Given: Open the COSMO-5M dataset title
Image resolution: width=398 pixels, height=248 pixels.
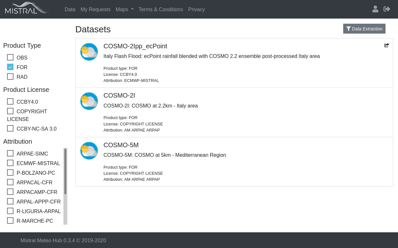Looking at the screenshot, I should (x=121, y=145).
